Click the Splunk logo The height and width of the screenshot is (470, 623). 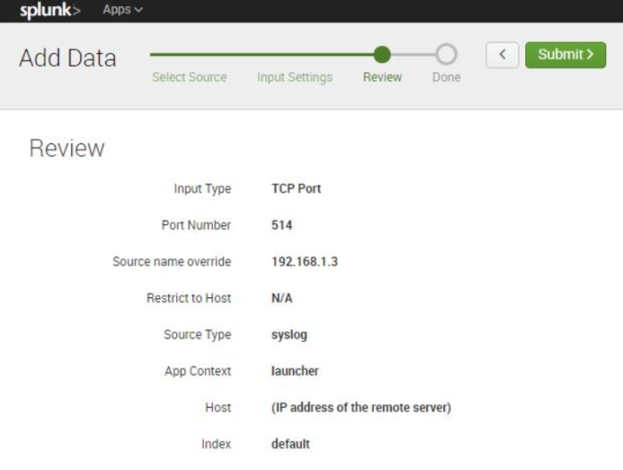tap(50, 11)
